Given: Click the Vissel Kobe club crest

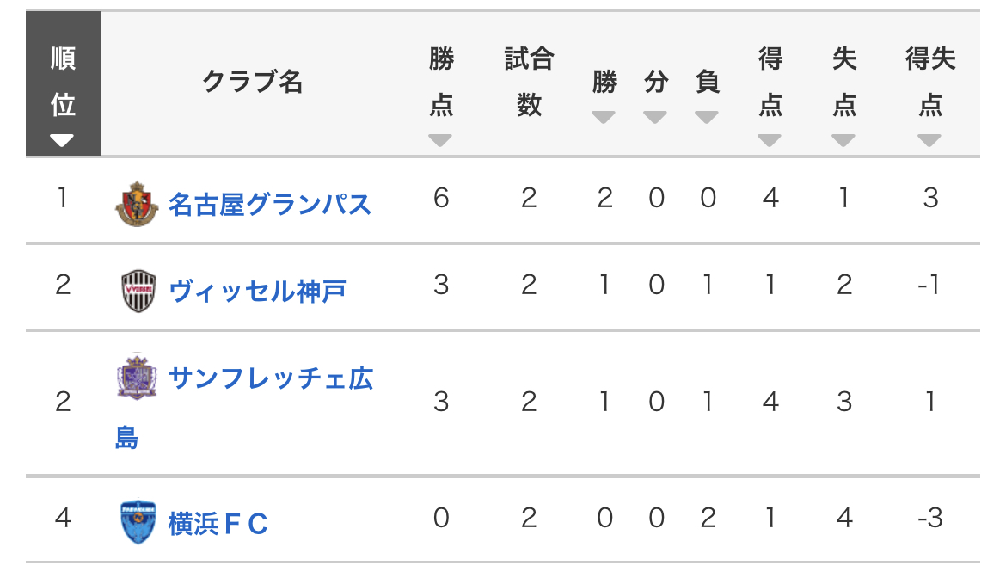Looking at the screenshot, I should pos(138,291).
